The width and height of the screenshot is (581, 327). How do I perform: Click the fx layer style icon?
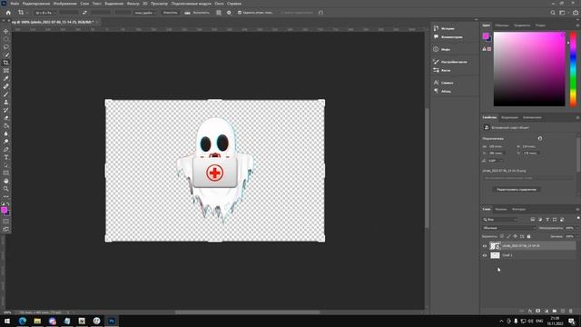(x=530, y=311)
